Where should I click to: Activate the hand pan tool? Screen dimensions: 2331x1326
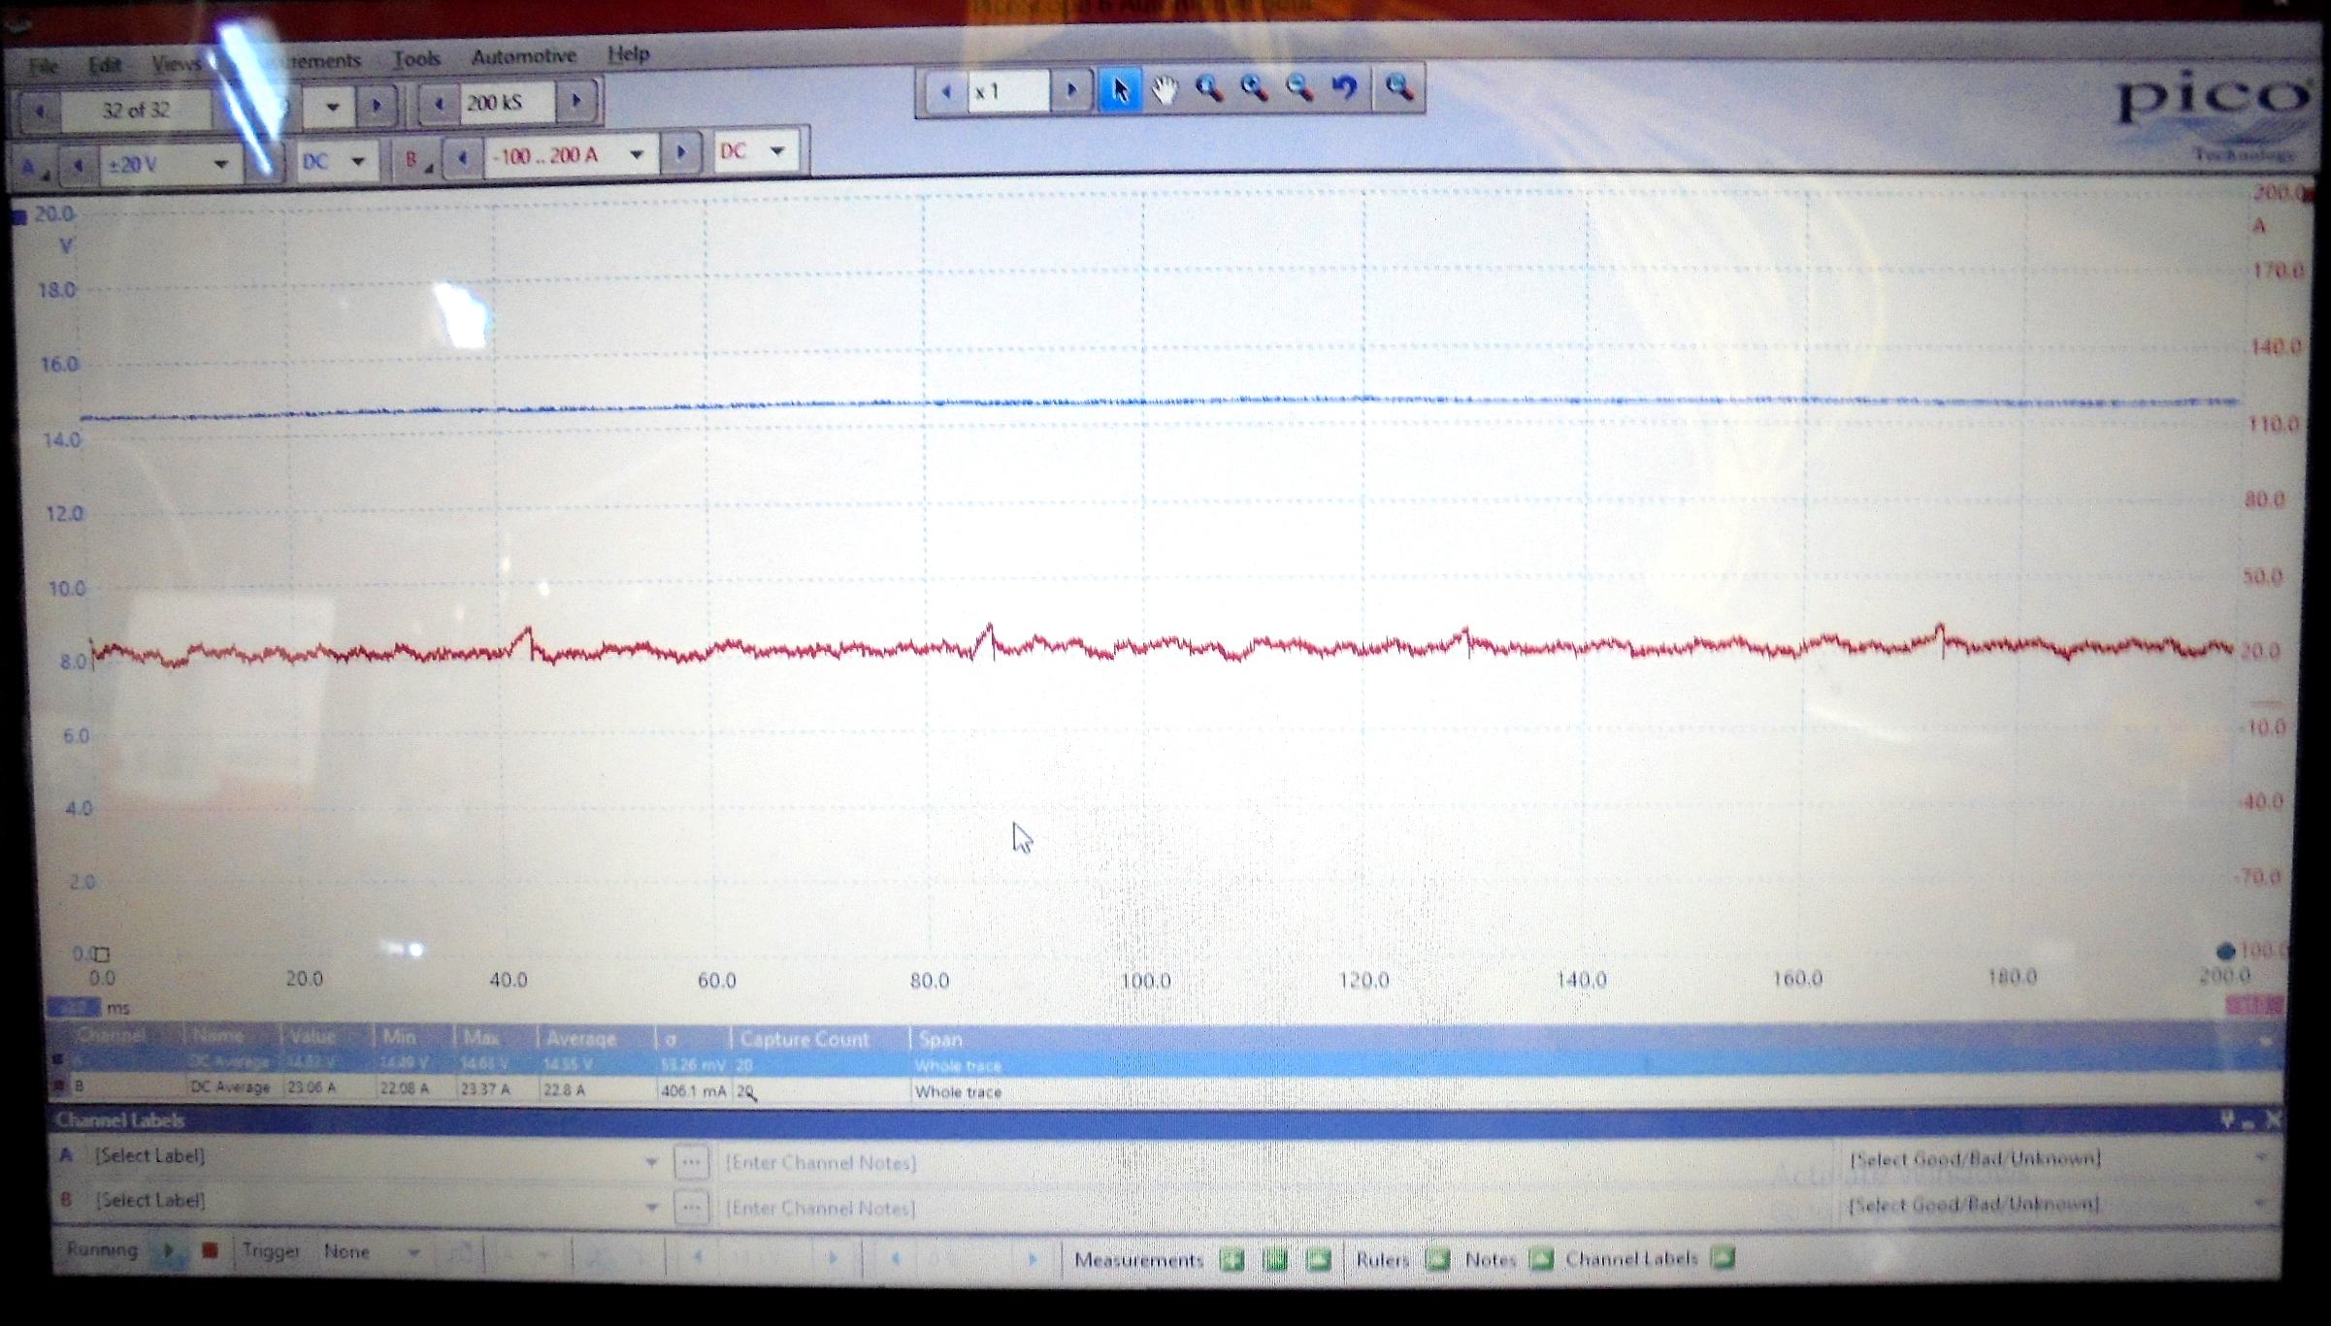click(1165, 91)
